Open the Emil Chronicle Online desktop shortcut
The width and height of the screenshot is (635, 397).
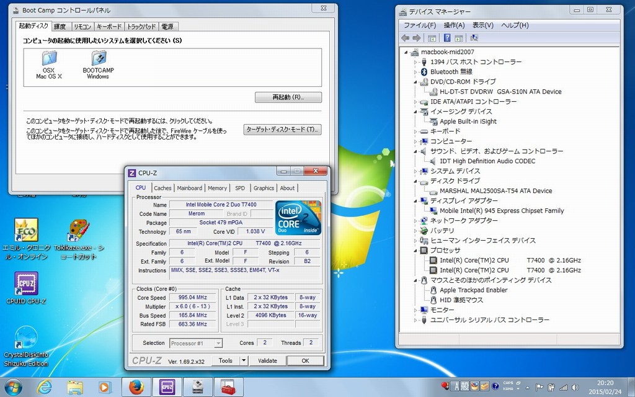26,239
